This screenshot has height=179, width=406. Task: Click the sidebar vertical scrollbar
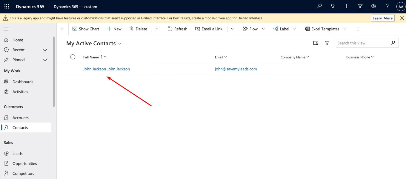[x=54, y=72]
